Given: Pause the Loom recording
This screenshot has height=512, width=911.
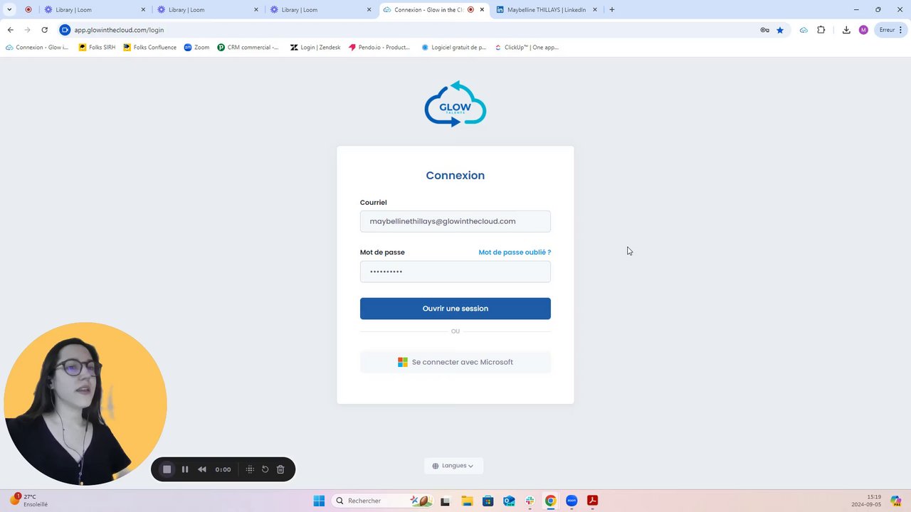Looking at the screenshot, I should click(x=185, y=469).
